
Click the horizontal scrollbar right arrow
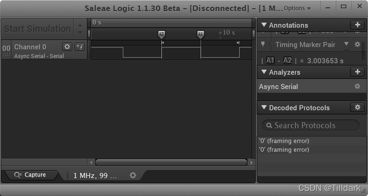251,162
